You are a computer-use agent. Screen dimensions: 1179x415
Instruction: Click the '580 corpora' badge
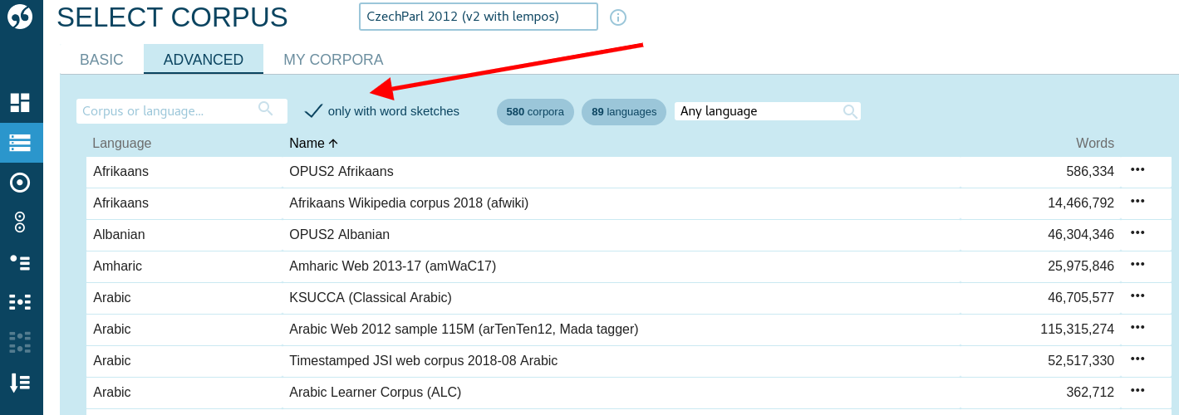pos(535,112)
